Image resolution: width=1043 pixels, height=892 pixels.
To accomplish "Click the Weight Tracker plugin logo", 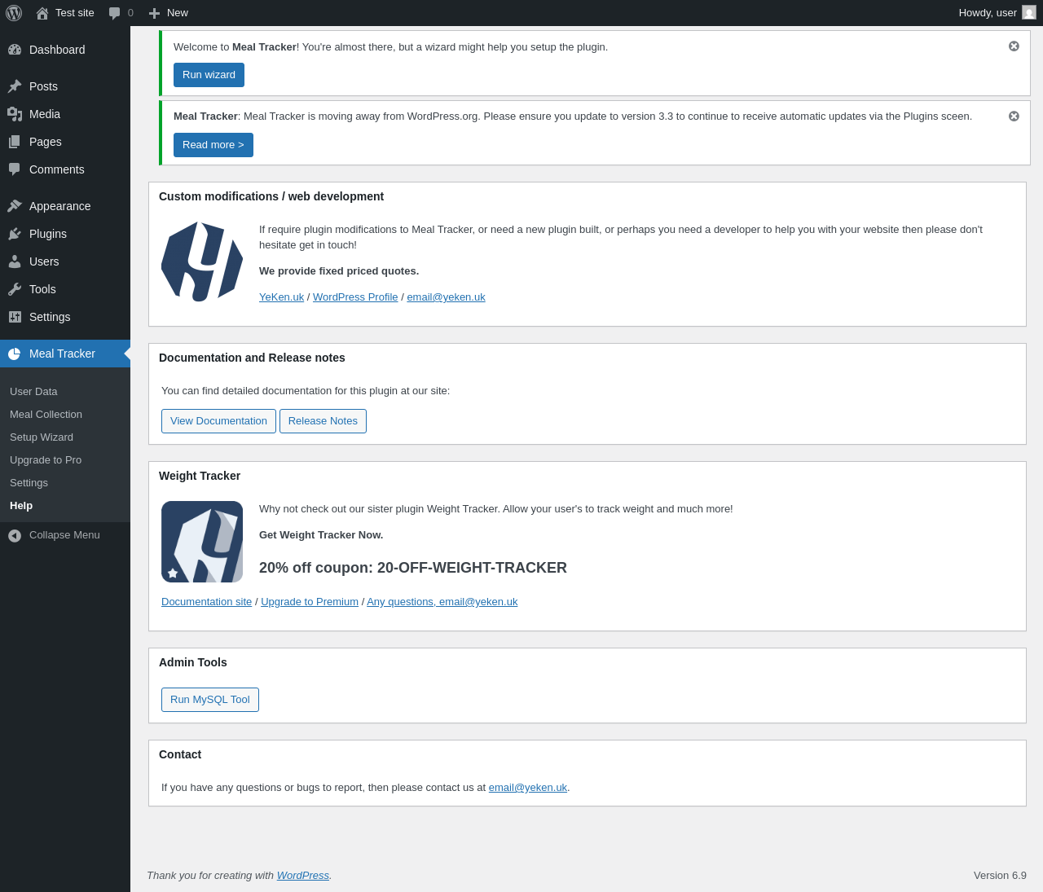I will [202, 542].
